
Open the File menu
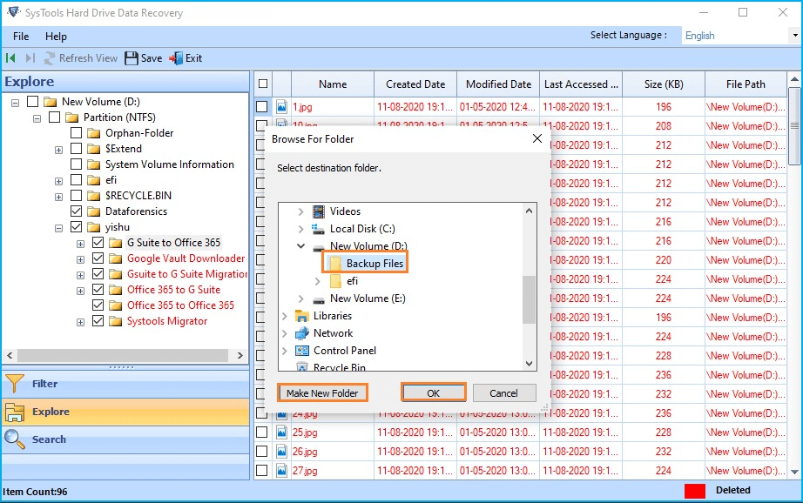21,37
